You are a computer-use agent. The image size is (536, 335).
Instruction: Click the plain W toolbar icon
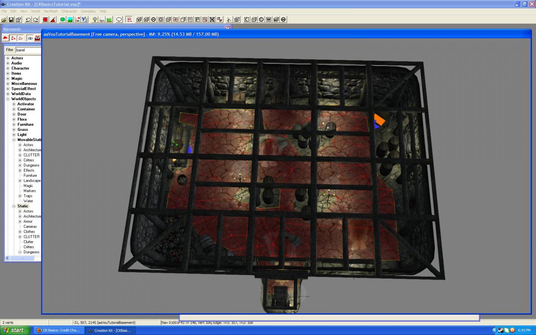pyautogui.click(x=269, y=20)
